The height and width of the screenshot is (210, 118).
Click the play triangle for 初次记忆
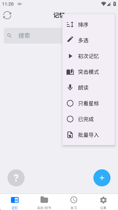70,56
